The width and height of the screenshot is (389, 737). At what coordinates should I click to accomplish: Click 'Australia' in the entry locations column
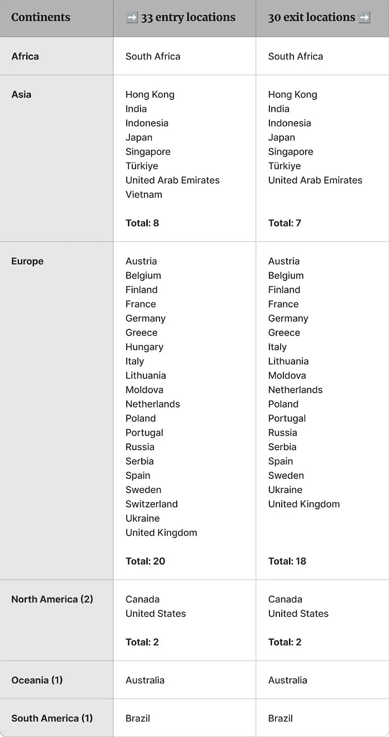click(145, 680)
